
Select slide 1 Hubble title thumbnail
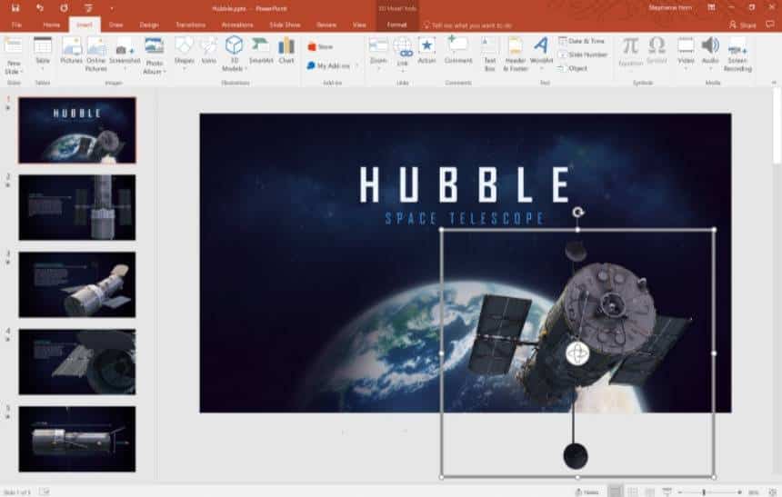(77, 130)
